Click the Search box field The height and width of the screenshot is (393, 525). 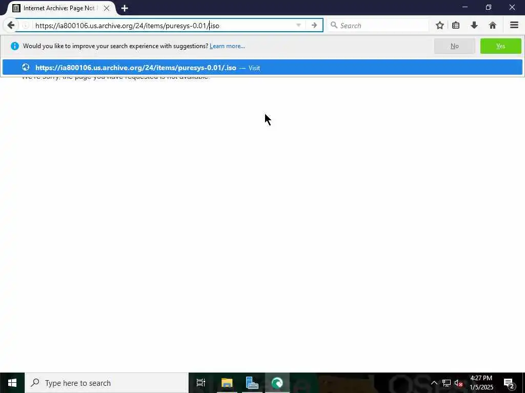pyautogui.click(x=378, y=26)
